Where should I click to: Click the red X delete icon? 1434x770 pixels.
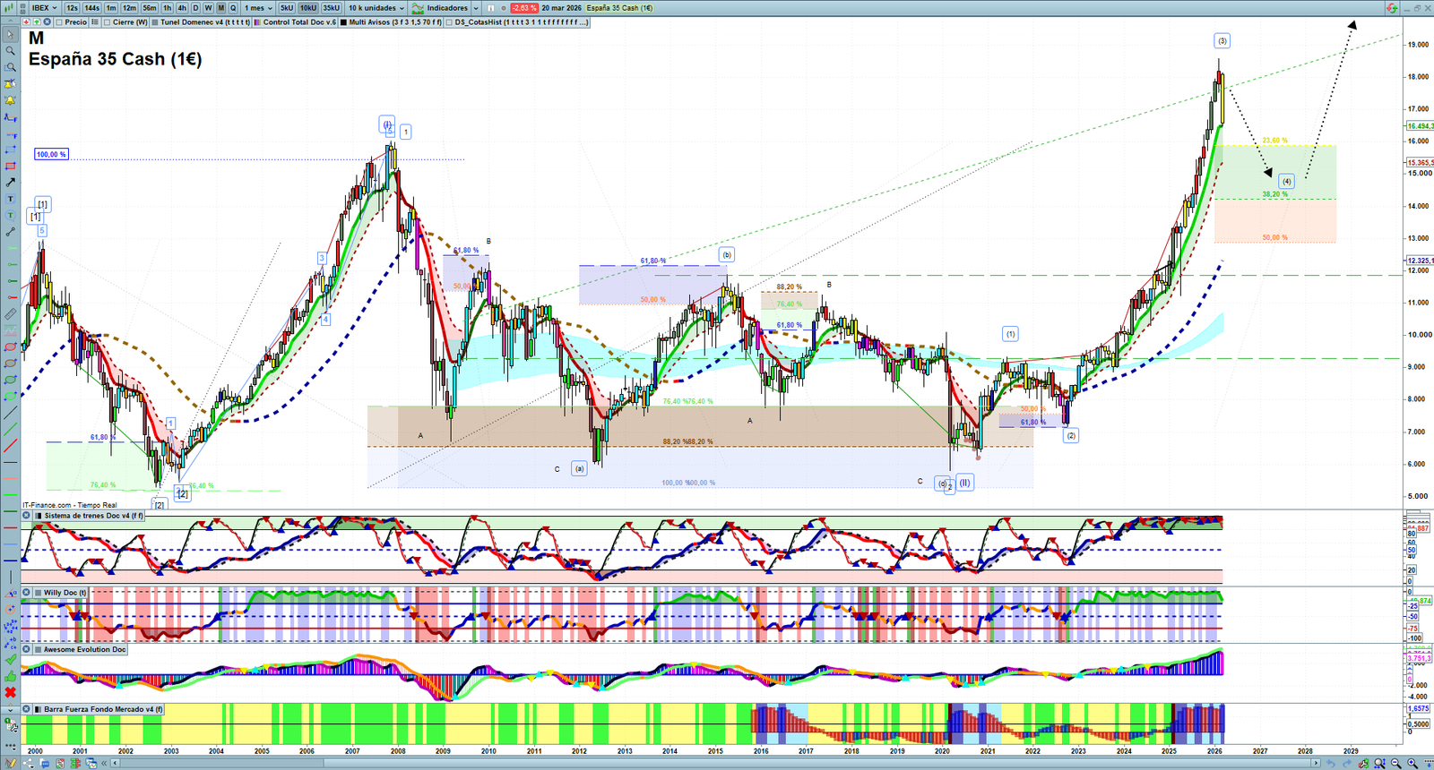(x=10, y=692)
